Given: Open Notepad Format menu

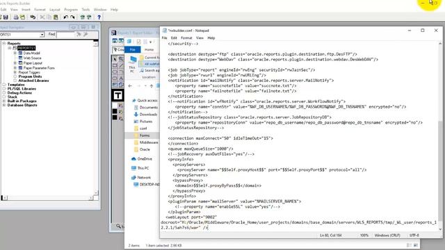Looking at the screenshot, I should click(186, 37).
